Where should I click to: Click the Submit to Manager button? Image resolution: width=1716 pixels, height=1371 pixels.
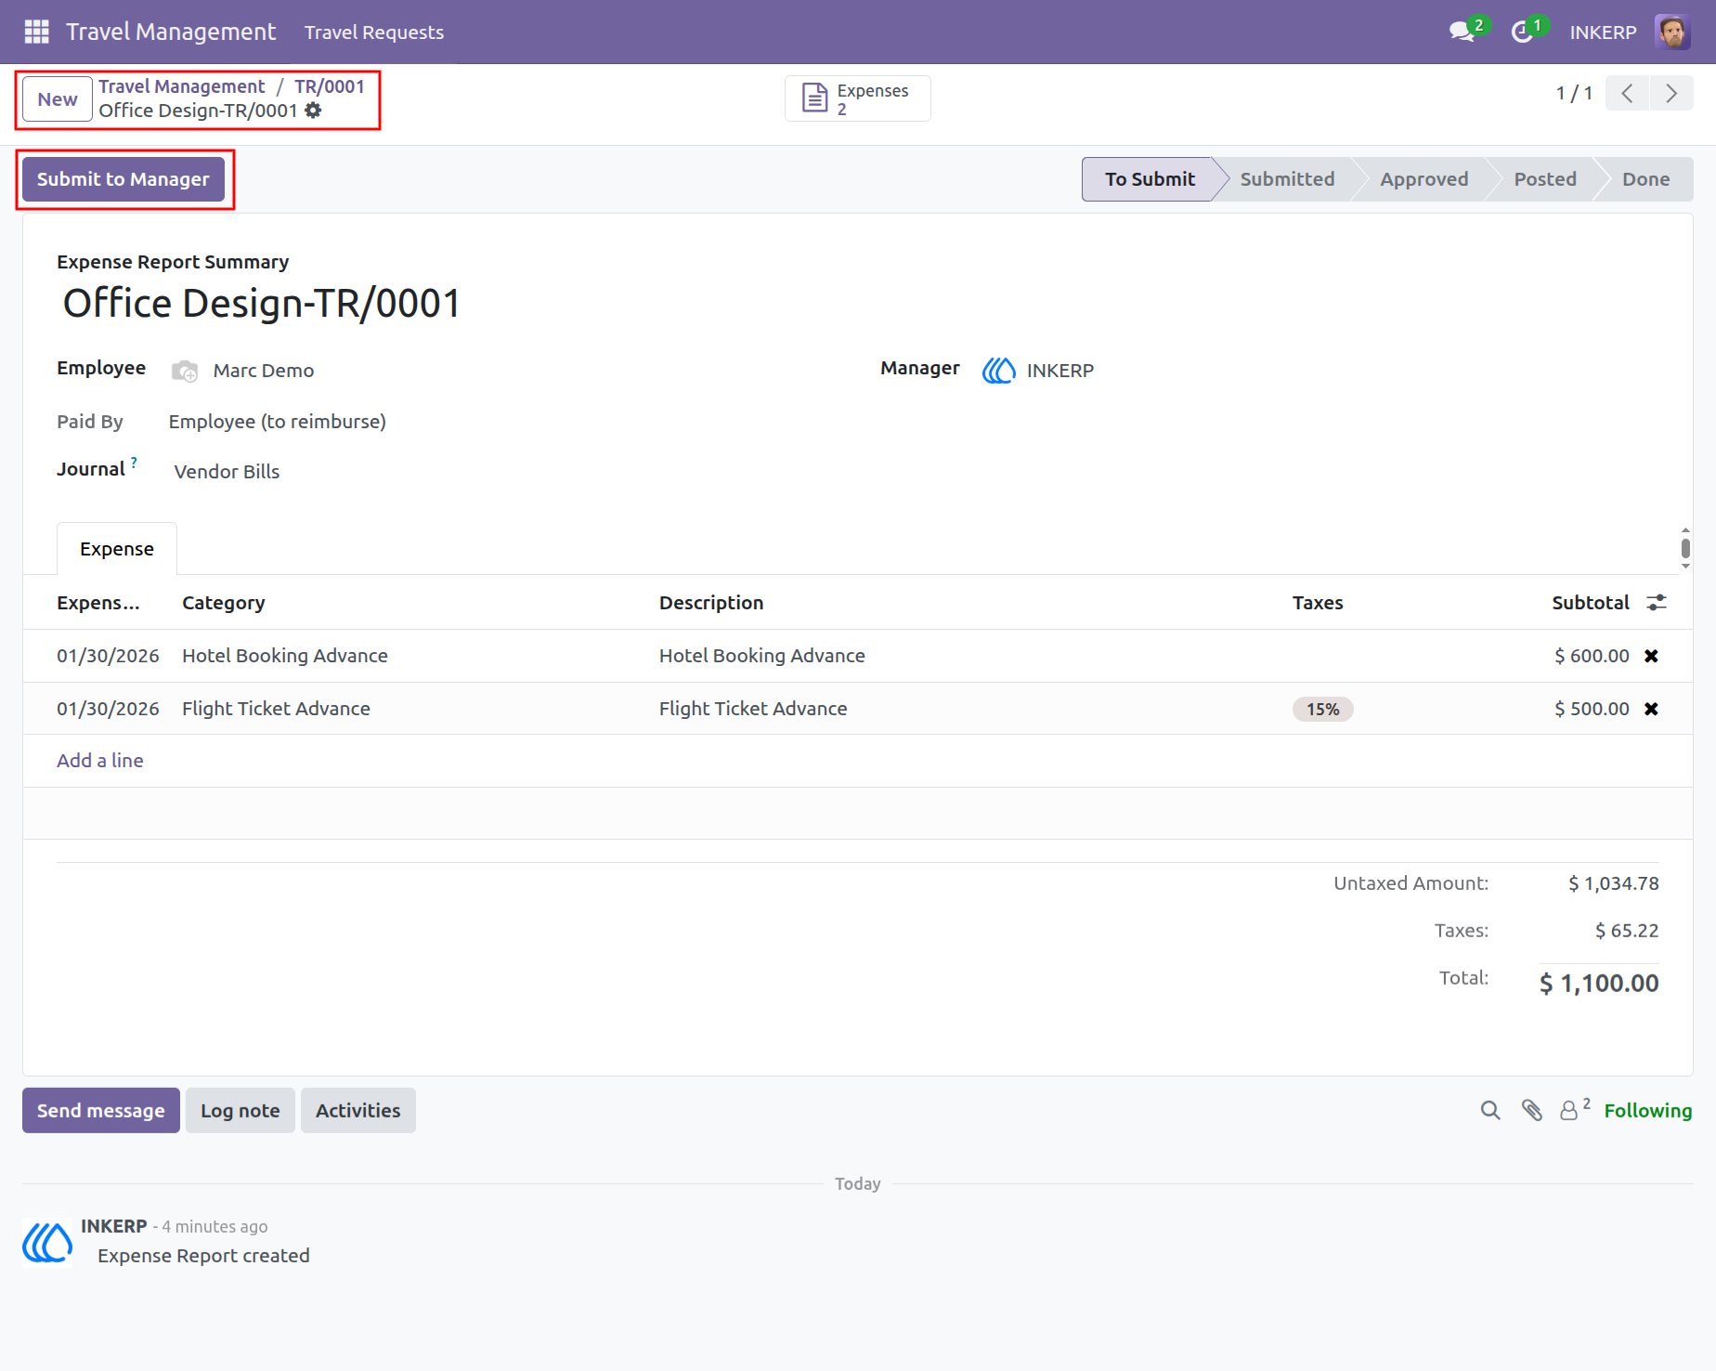point(123,179)
